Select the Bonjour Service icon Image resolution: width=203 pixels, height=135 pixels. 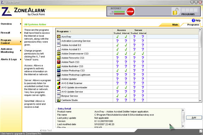coord(59,96)
